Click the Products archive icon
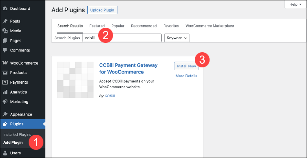 click(5, 73)
